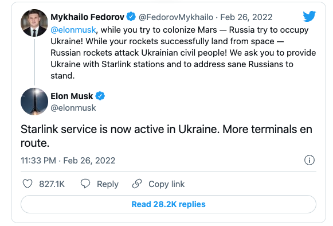Click the Feb 26, 2022 date on Fedorov's tweet
Viewport: 333px width, 226px height.
coord(246,17)
